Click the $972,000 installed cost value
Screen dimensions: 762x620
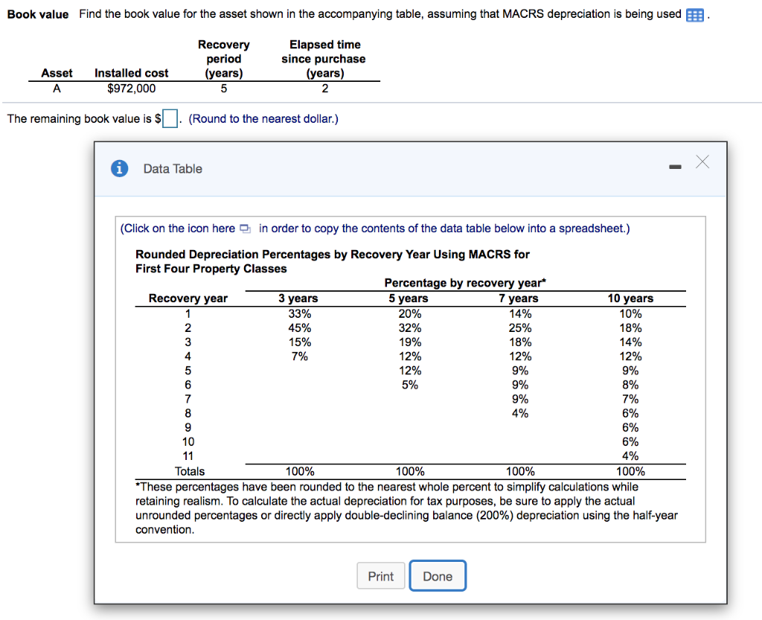pyautogui.click(x=131, y=89)
